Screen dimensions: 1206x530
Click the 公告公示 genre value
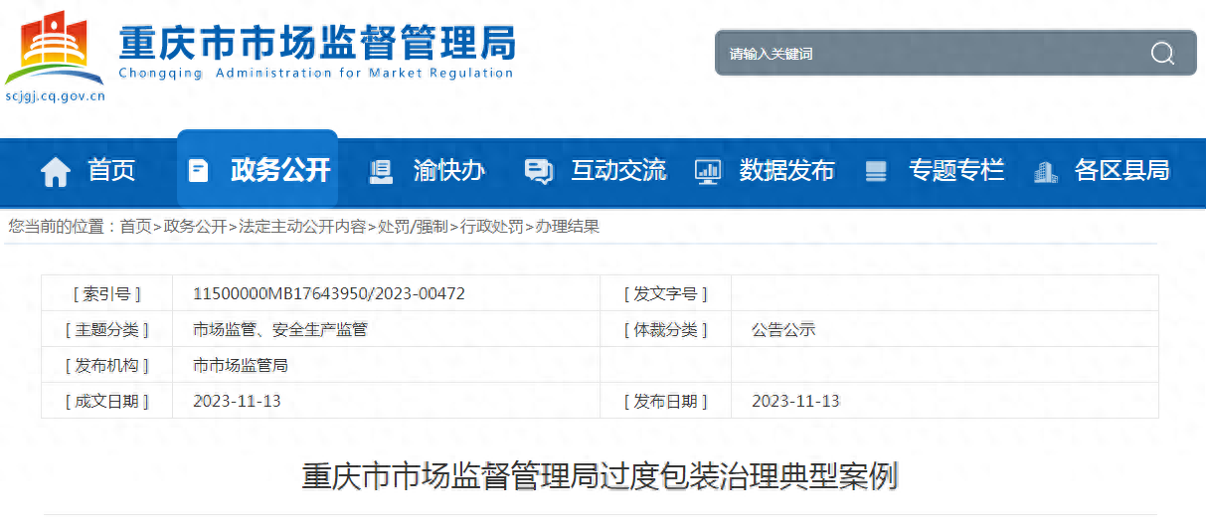pyautogui.click(x=783, y=330)
